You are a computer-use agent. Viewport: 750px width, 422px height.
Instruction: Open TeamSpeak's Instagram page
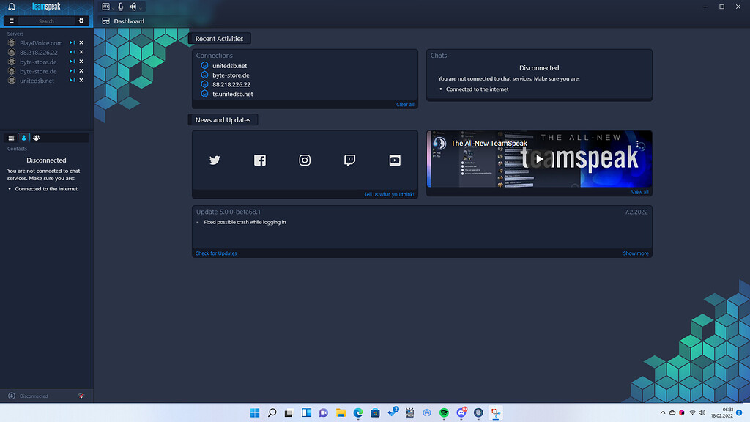(x=305, y=160)
